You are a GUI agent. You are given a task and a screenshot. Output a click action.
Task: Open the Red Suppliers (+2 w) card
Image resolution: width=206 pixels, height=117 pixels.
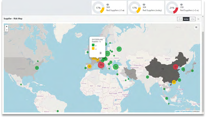[x=183, y=8]
